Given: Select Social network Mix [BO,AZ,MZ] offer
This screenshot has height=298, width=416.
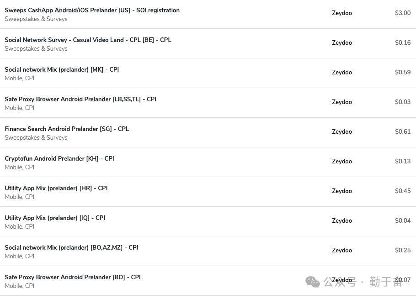Looking at the screenshot, I should point(71,248).
